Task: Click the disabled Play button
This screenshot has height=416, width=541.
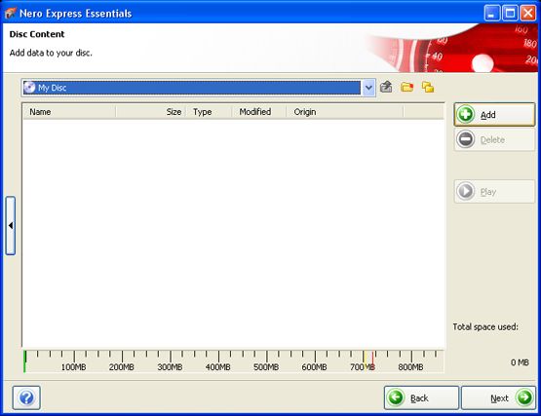Action: click(x=494, y=191)
